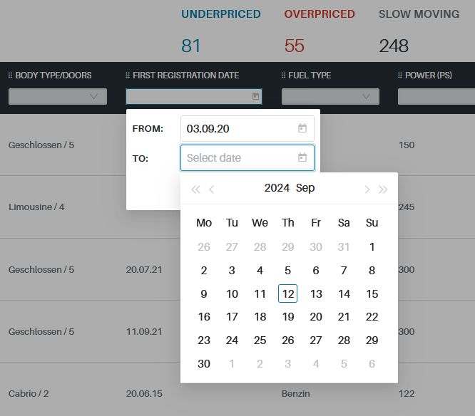Screen dimensions: 475x416
Task: Click the TO Select date input field
Action: (x=239, y=158)
